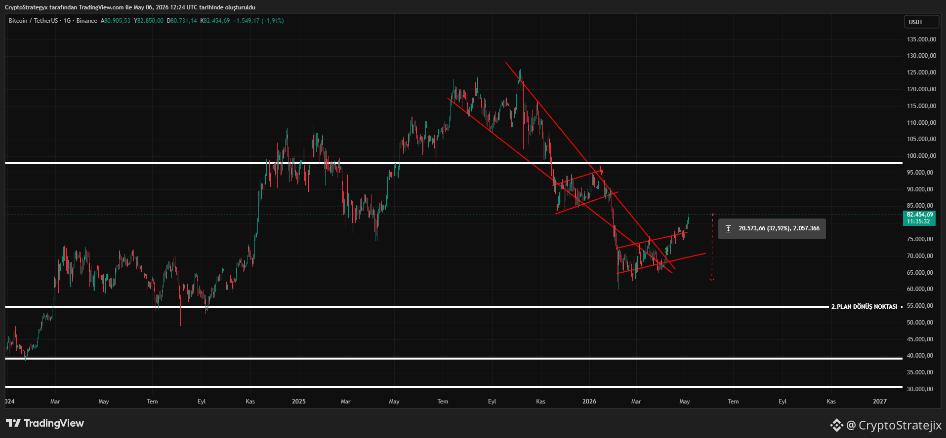Click the change value +1.549,17 (+1,91%)
This screenshot has height=438, width=946.
pyautogui.click(x=258, y=21)
